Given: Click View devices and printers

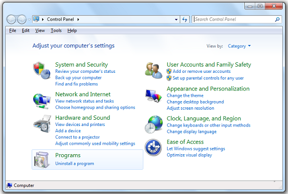Looking at the screenshot, I should 80,125.
